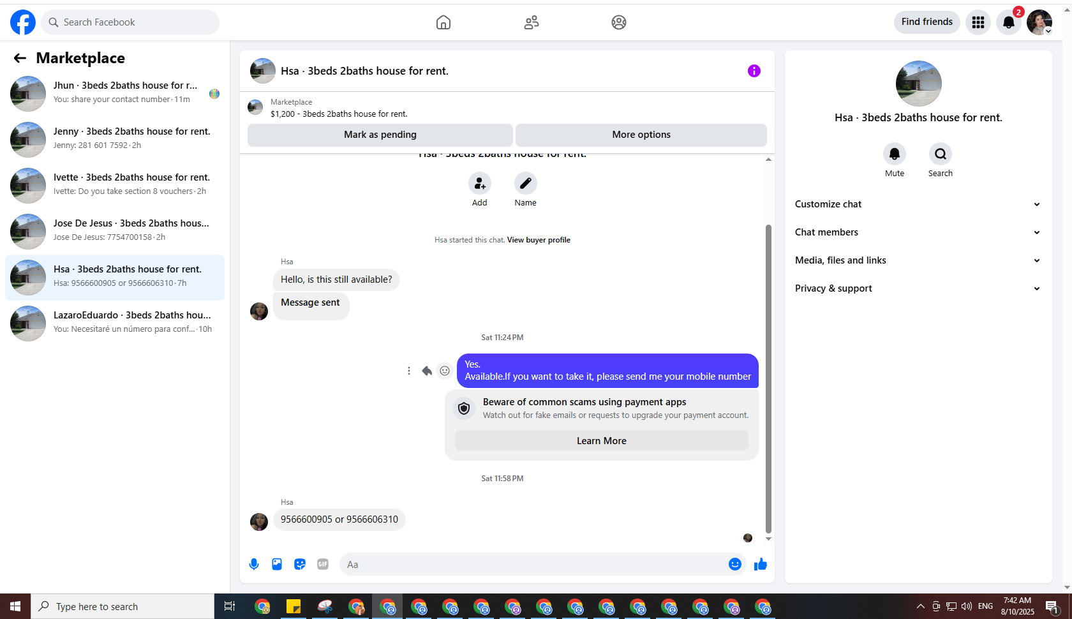The image size is (1072, 619).
Task: Attach a photo with the image icon
Action: [x=277, y=564]
